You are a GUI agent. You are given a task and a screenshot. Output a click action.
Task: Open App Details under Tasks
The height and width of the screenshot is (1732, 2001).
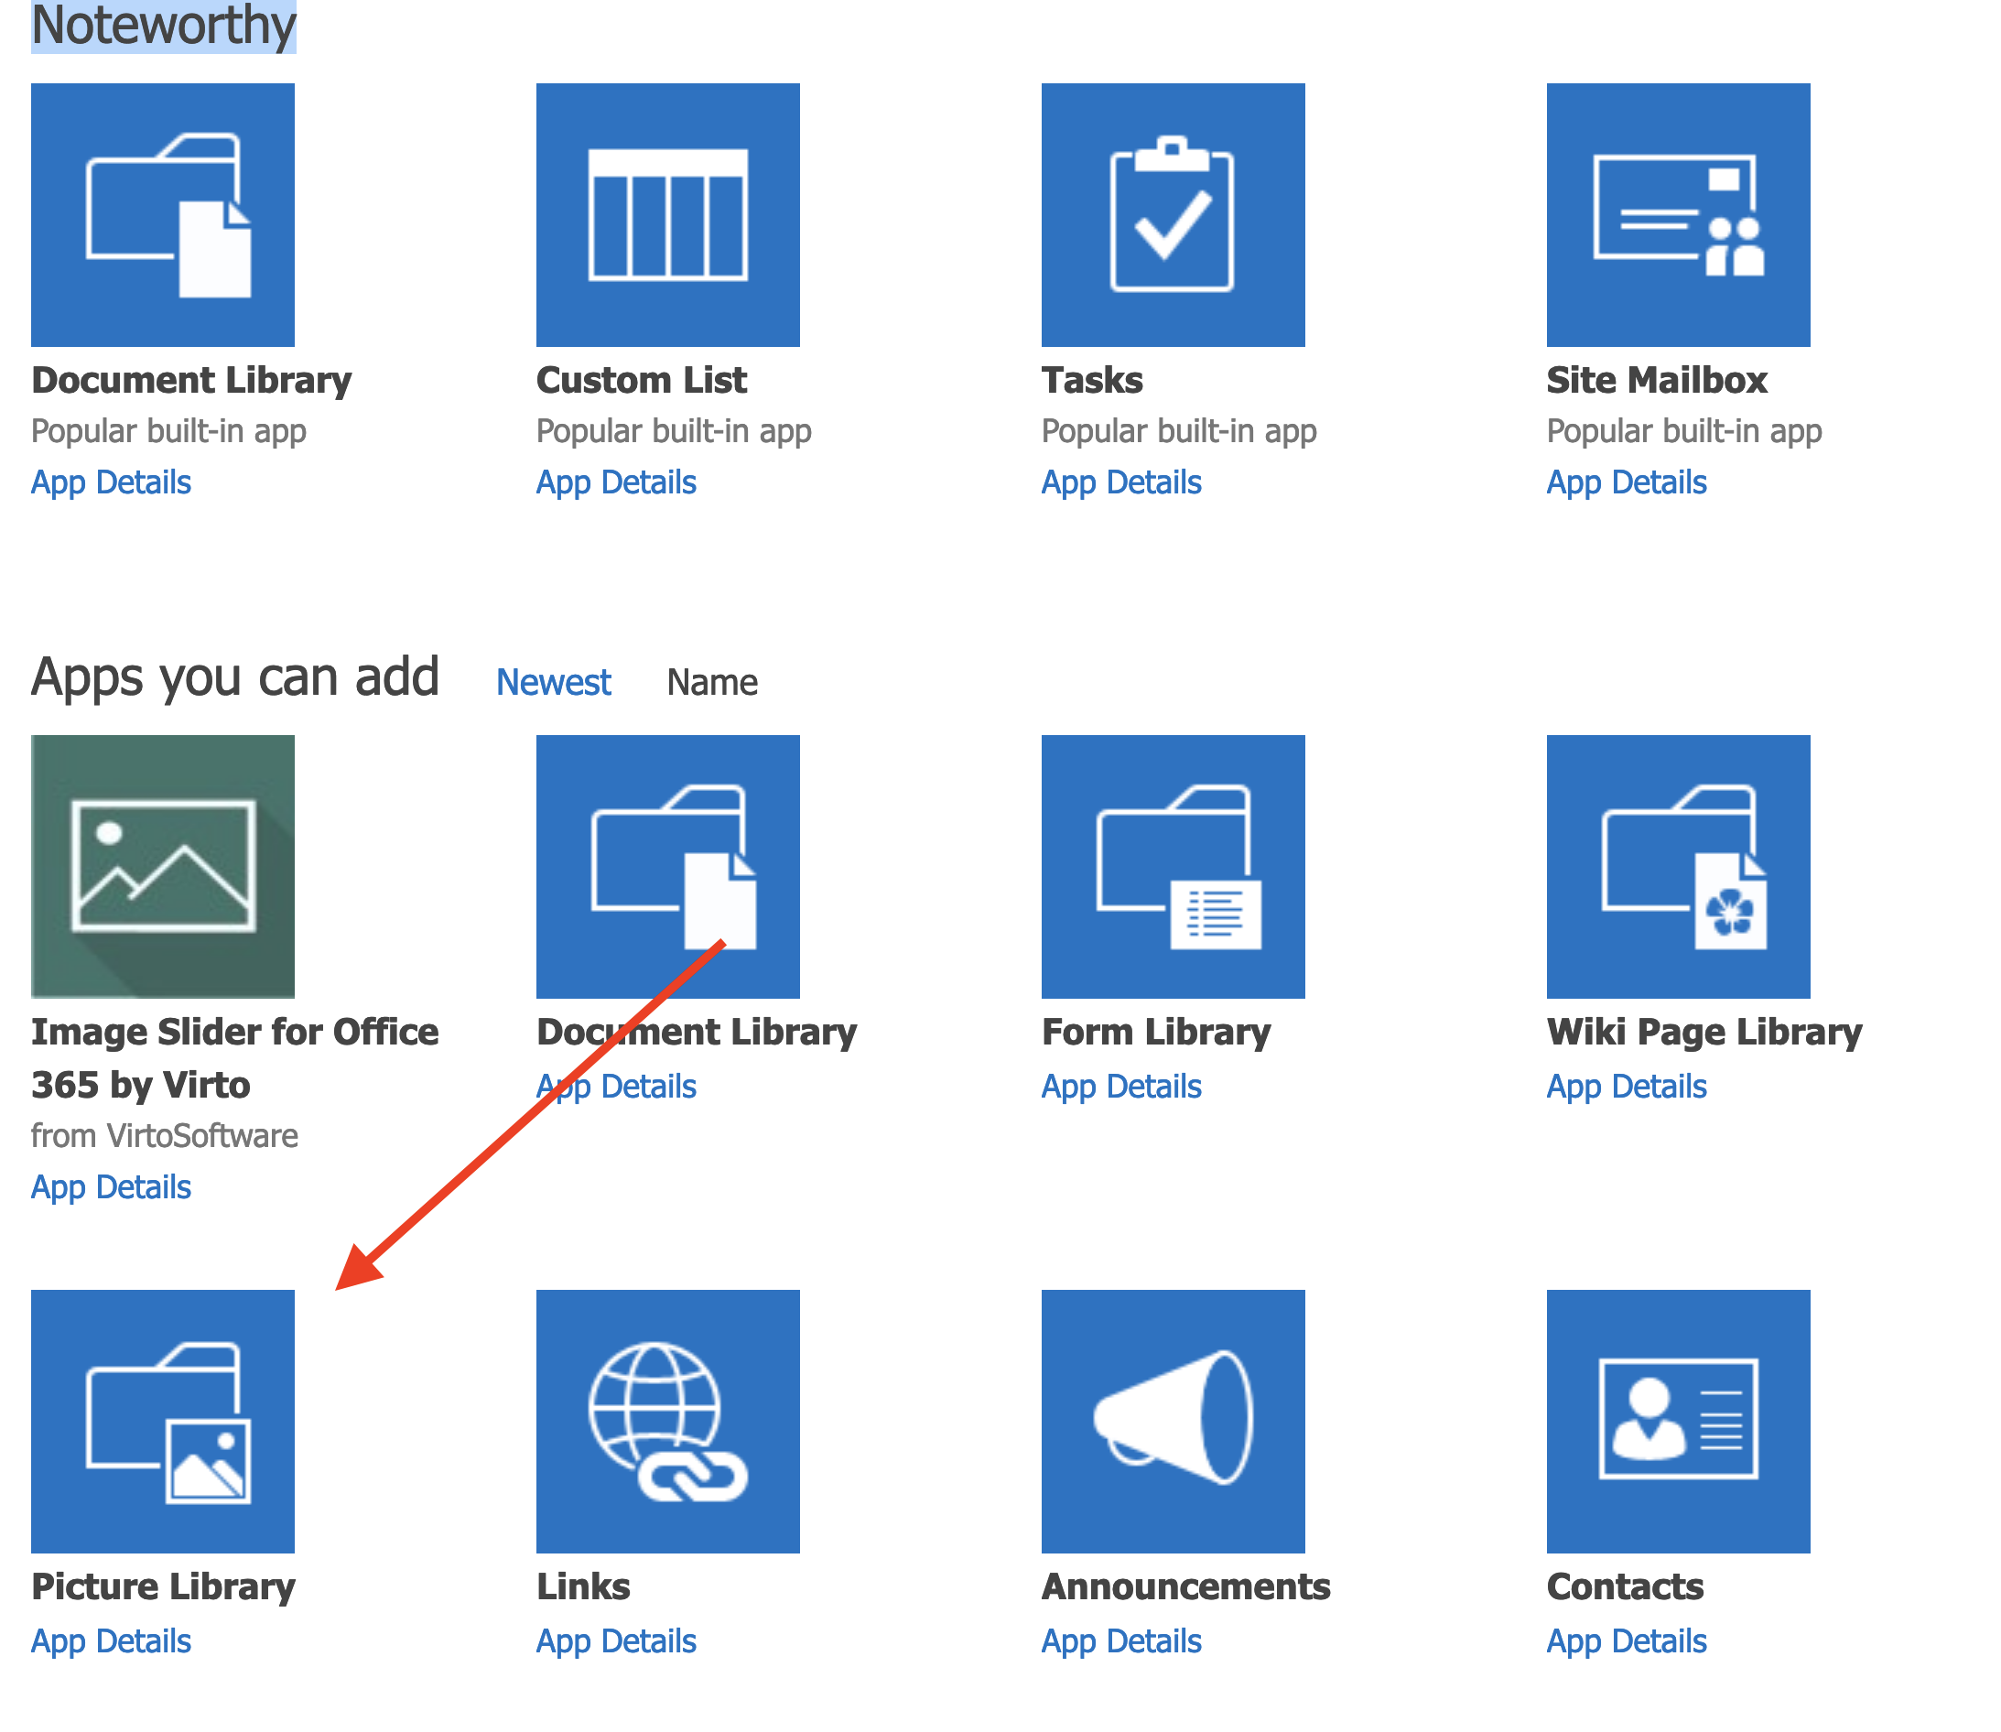point(1120,482)
